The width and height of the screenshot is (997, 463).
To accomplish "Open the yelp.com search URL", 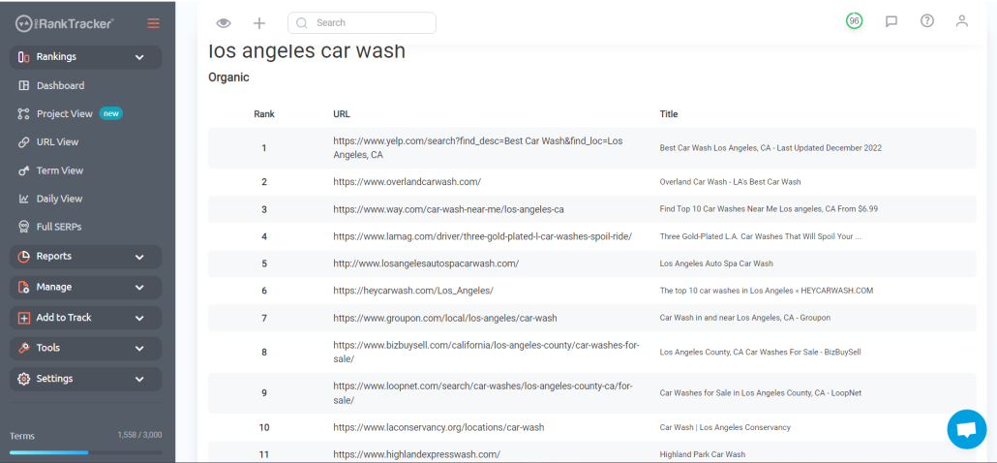I will pos(477,147).
